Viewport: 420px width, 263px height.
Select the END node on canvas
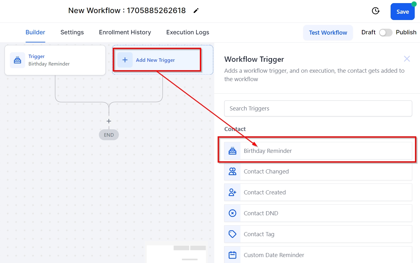coord(109,135)
